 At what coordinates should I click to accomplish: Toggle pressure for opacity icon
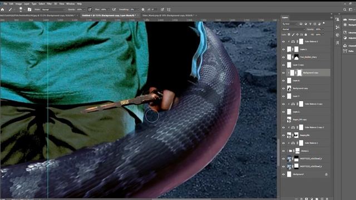point(90,9)
